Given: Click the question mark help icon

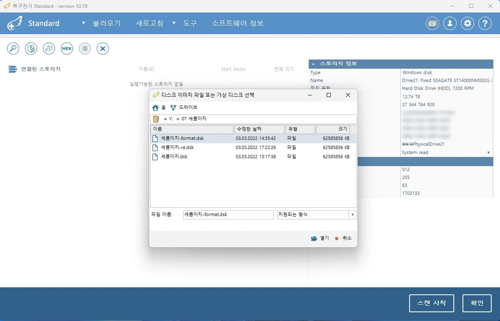Looking at the screenshot, I should pyautogui.click(x=485, y=23).
